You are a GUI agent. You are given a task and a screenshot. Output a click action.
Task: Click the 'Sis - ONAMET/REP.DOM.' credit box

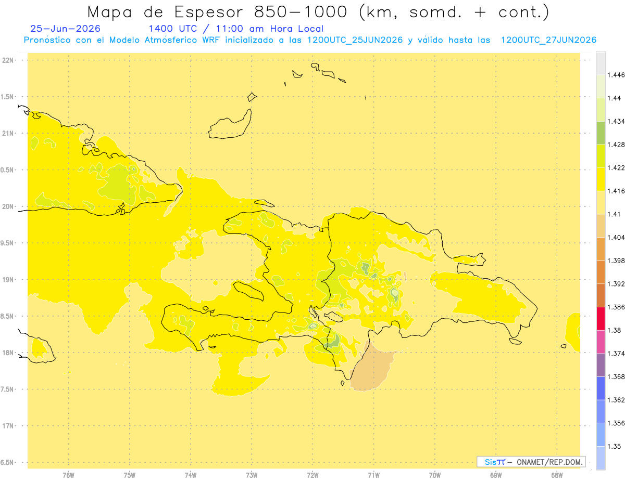(x=531, y=462)
